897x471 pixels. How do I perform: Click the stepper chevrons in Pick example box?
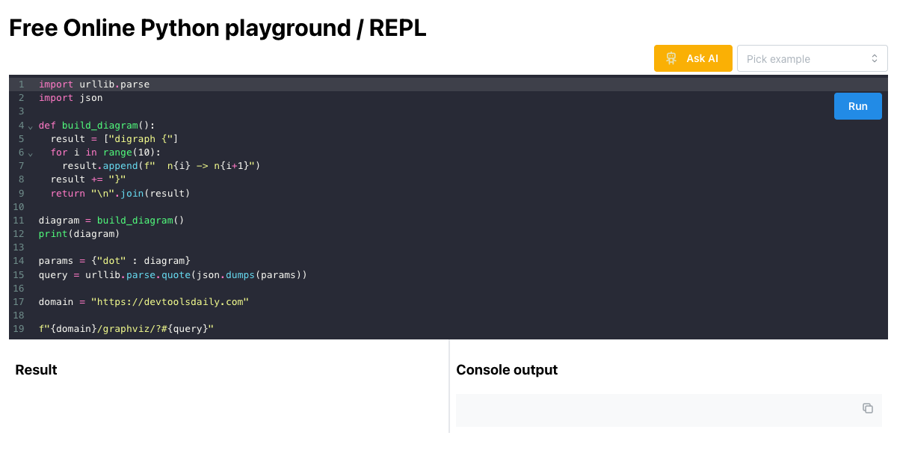coord(874,58)
